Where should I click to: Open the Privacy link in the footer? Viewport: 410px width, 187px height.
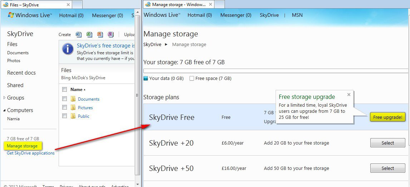point(66,186)
